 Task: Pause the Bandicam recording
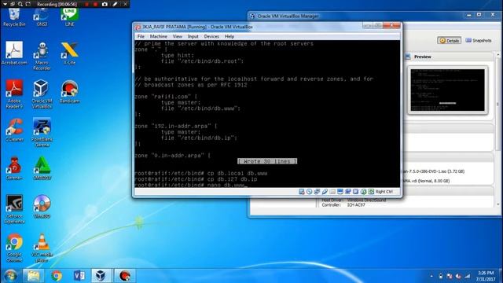click(x=86, y=4)
